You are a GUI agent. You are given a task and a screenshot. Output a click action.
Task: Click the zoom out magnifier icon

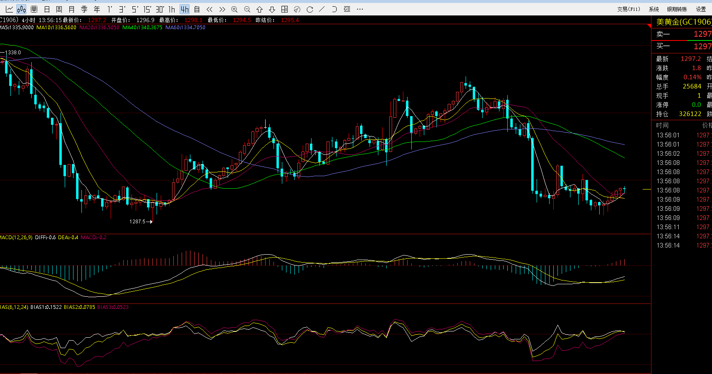click(x=247, y=9)
